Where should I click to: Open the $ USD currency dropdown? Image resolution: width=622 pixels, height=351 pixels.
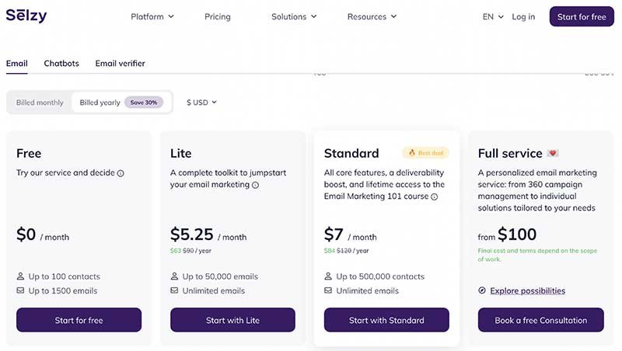click(201, 103)
